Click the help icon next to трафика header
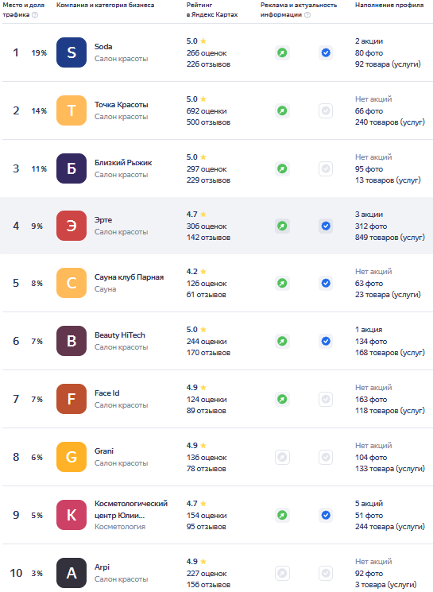 pyautogui.click(x=35, y=15)
